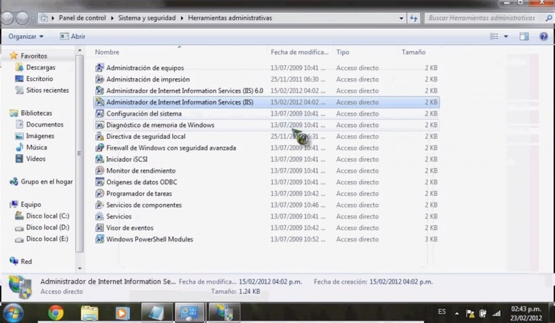This screenshot has width=555, height=323.
Task: Open Descargas in the navigation pane
Action: (x=41, y=68)
